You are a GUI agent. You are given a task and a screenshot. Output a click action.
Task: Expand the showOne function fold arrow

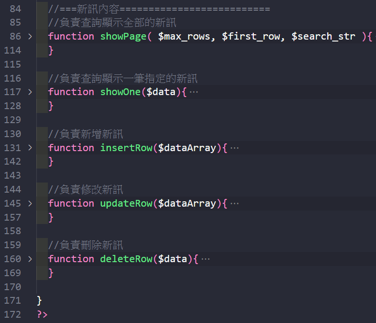click(30, 92)
